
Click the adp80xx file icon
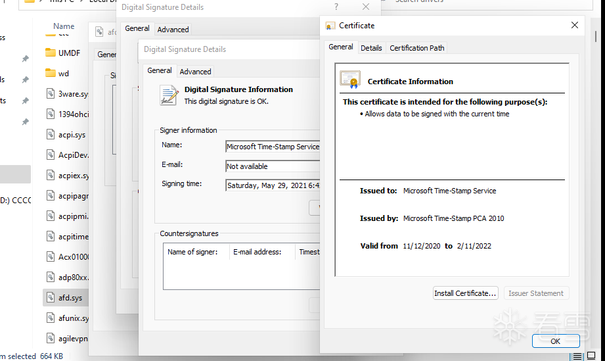(x=50, y=277)
